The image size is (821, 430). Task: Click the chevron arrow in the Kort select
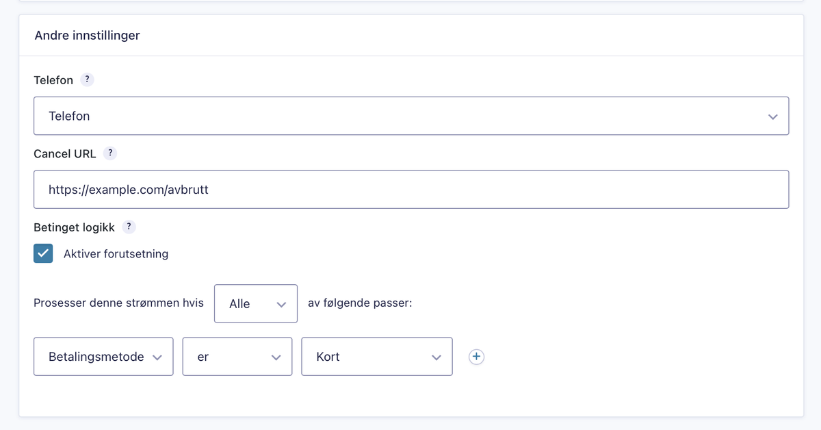[x=436, y=357]
